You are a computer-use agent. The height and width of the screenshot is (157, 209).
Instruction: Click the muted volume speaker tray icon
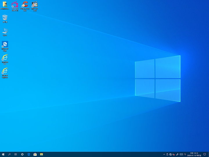[174, 154]
